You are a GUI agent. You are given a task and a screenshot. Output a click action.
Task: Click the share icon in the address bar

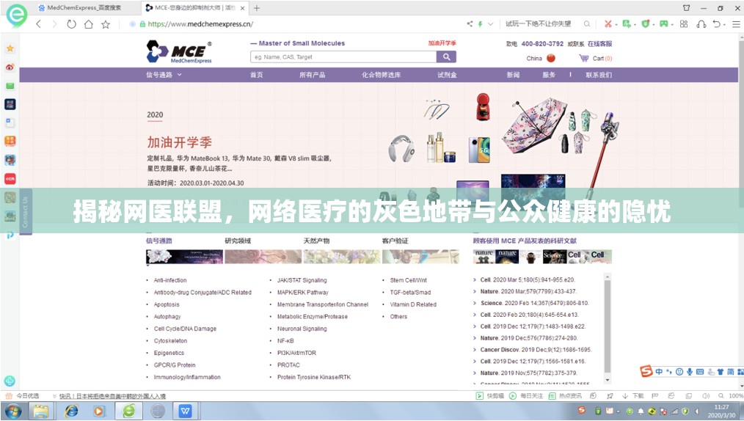coord(470,23)
